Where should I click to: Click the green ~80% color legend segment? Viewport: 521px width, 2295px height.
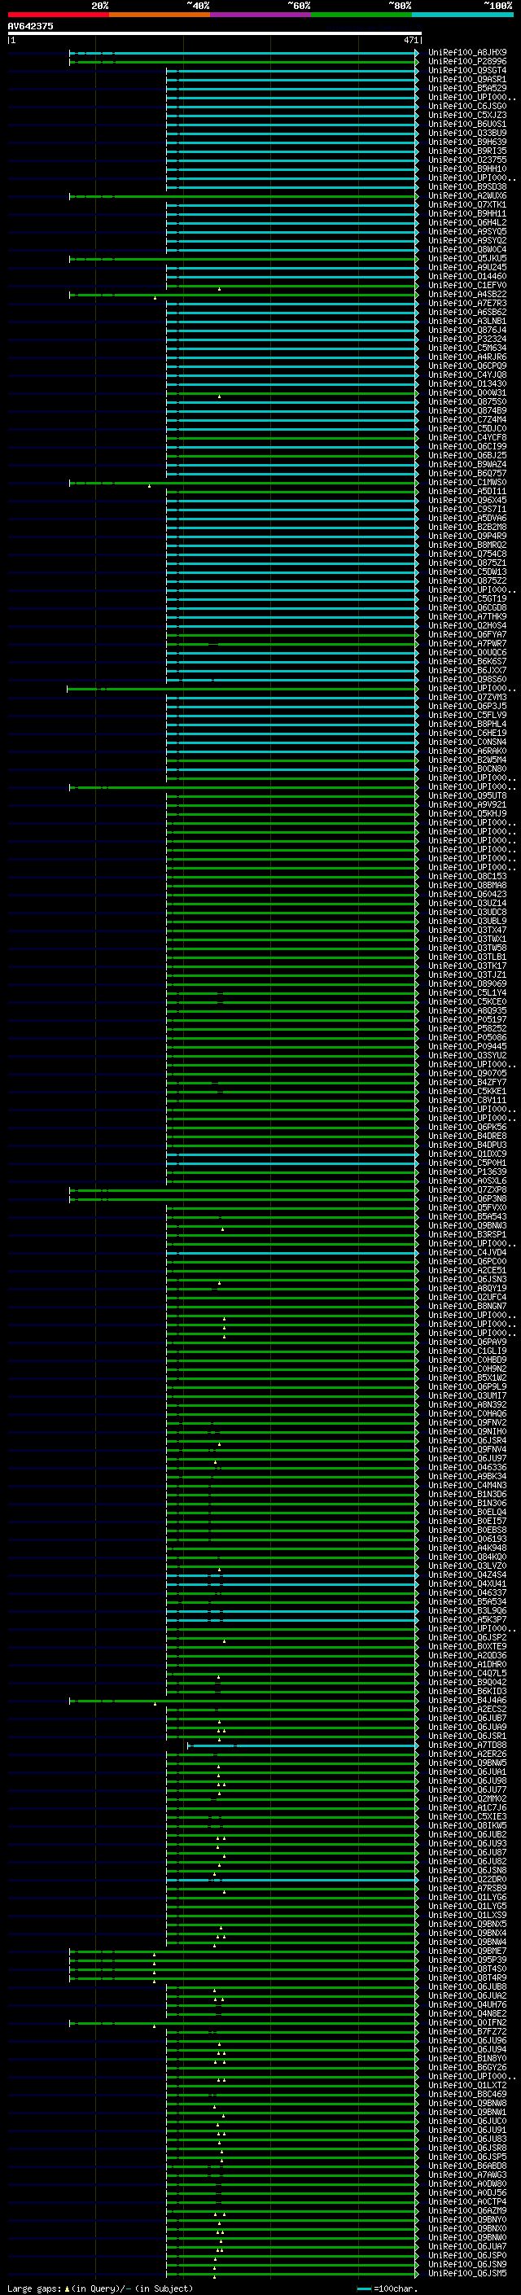pos(361,15)
